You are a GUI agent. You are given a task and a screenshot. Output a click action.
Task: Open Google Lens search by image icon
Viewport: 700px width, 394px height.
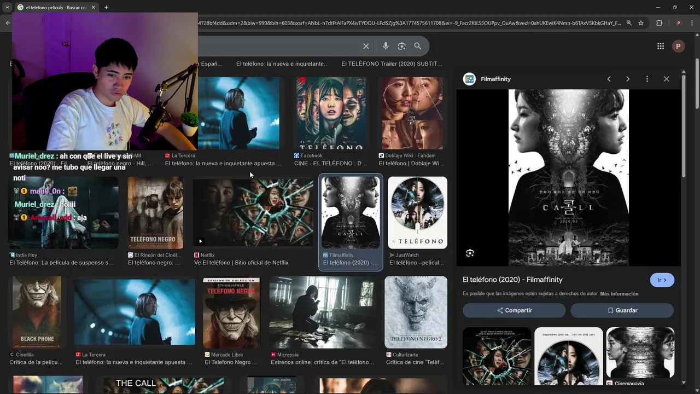coord(401,47)
